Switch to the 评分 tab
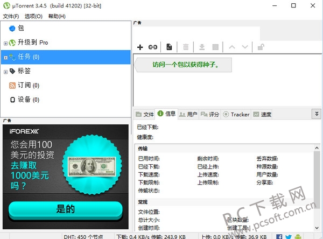Viewport: 323px width, 239px height. [210, 114]
